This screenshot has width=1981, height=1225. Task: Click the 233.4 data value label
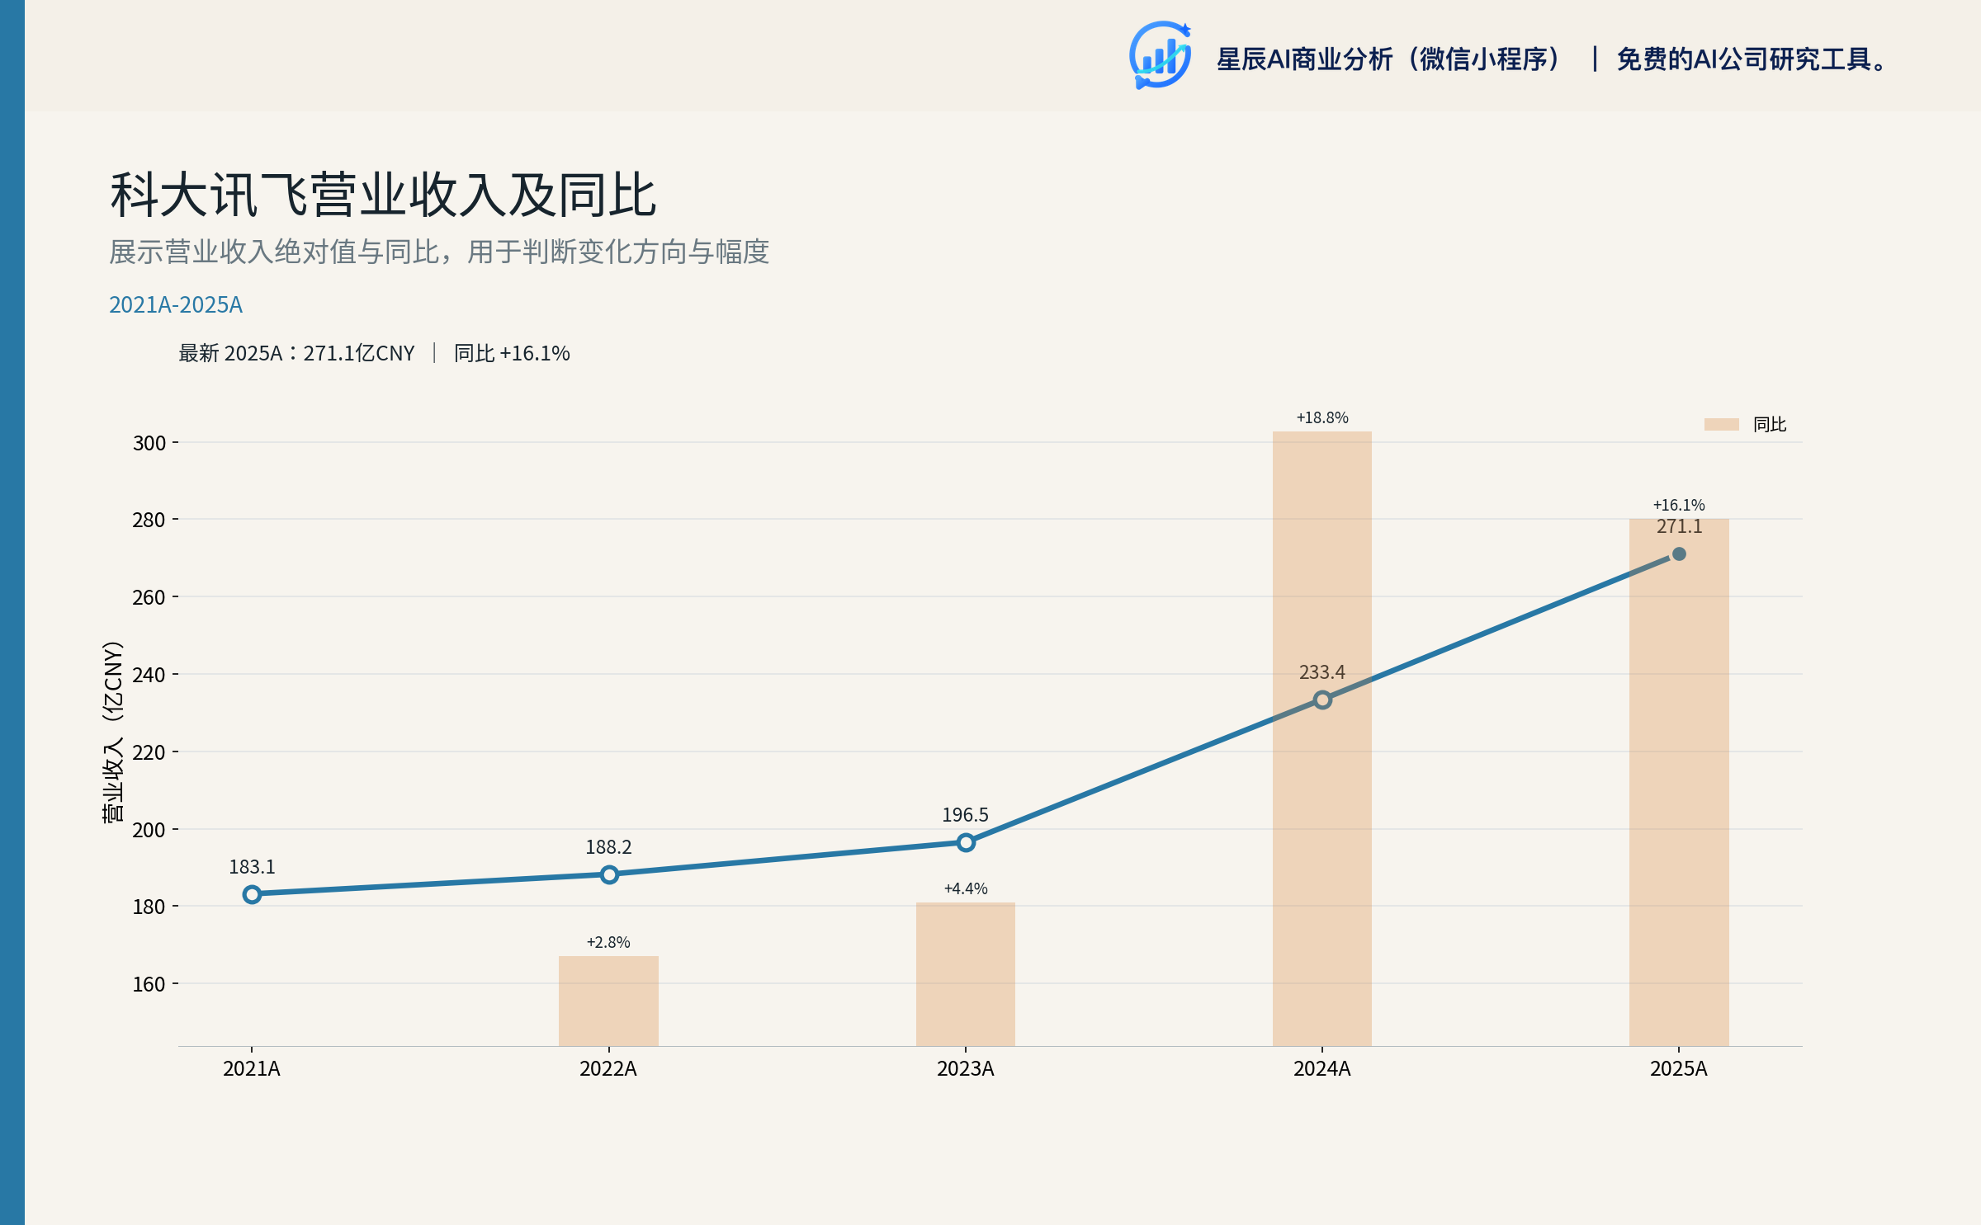(x=1322, y=672)
